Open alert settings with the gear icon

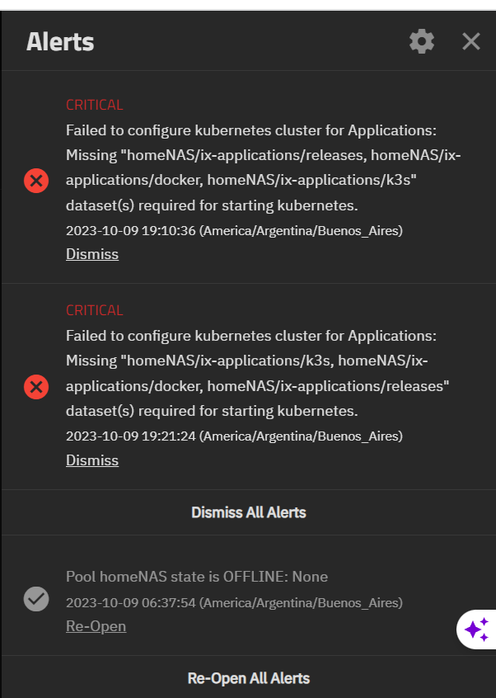[421, 42]
